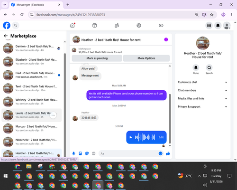Open the weather widget showing 37°C
This screenshot has height=190, width=237.
[185, 176]
